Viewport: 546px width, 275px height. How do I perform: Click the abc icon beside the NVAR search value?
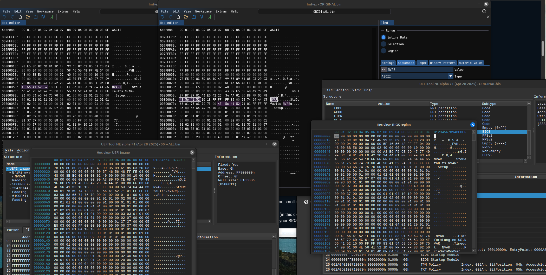(x=383, y=69)
